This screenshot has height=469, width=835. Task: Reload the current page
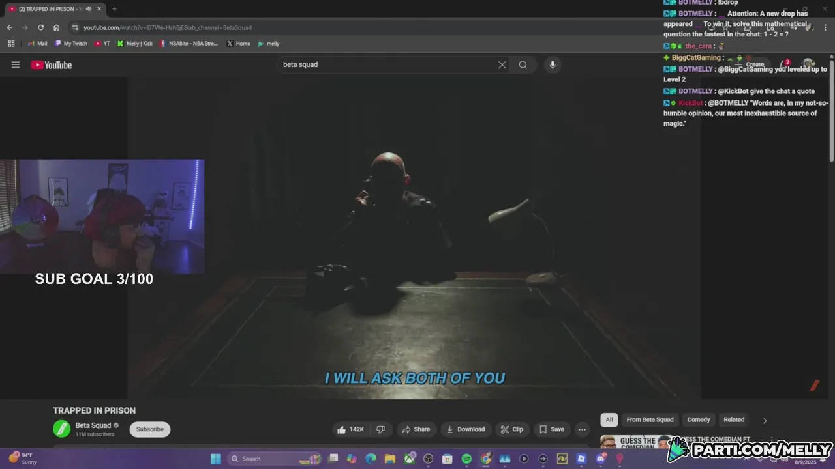click(40, 27)
